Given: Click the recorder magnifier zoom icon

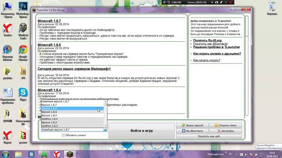Looking at the screenshot, I should (169, 2).
